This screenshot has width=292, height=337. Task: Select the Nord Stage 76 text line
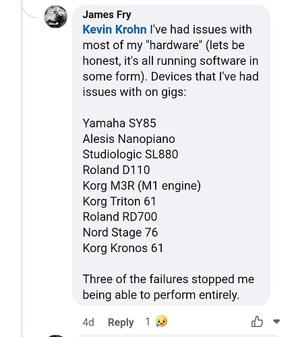coord(120,233)
